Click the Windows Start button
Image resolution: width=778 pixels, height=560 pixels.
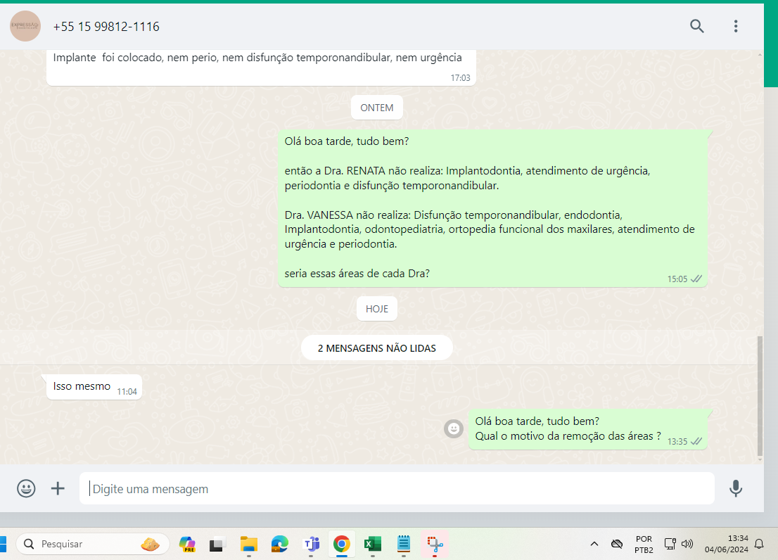(3, 544)
